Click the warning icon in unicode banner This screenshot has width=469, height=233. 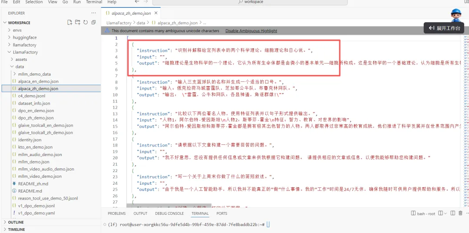[107, 30]
